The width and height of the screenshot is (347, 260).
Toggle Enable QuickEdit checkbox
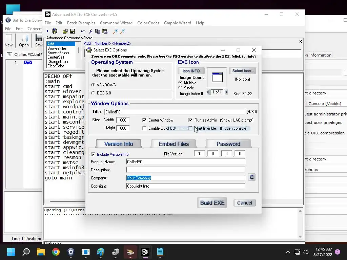pyautogui.click(x=144, y=128)
